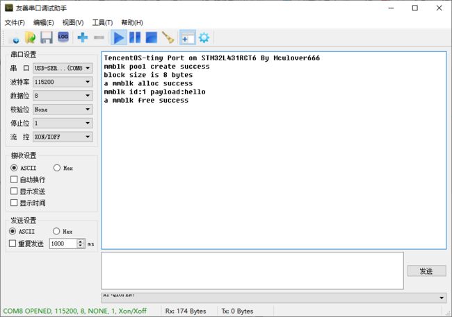The width and height of the screenshot is (452, 317).
Task: Open settings with the blue gear icon
Action: [x=204, y=37]
